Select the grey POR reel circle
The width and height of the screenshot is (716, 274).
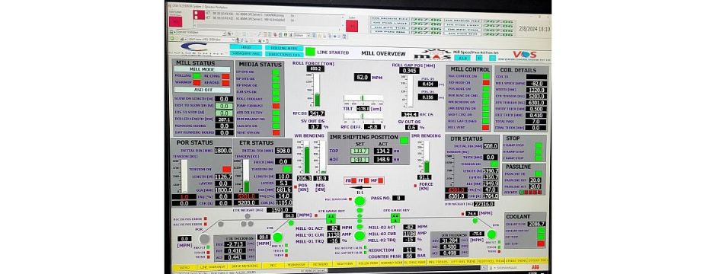[x=204, y=238]
